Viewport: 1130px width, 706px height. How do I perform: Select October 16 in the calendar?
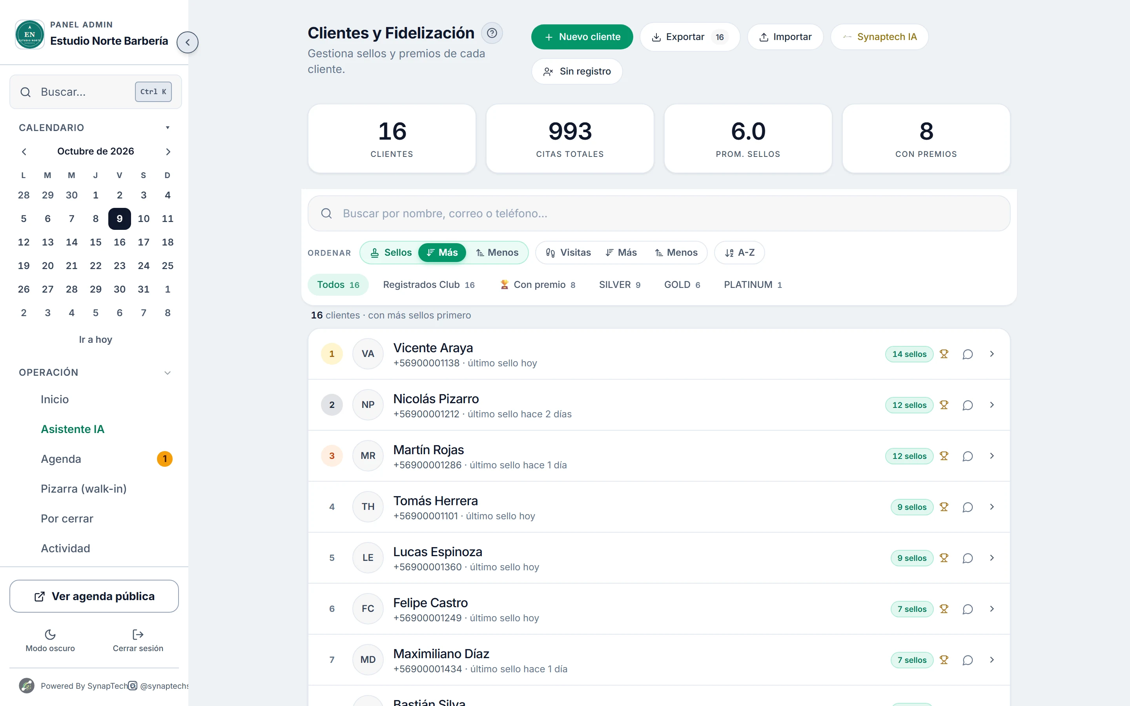click(x=120, y=242)
